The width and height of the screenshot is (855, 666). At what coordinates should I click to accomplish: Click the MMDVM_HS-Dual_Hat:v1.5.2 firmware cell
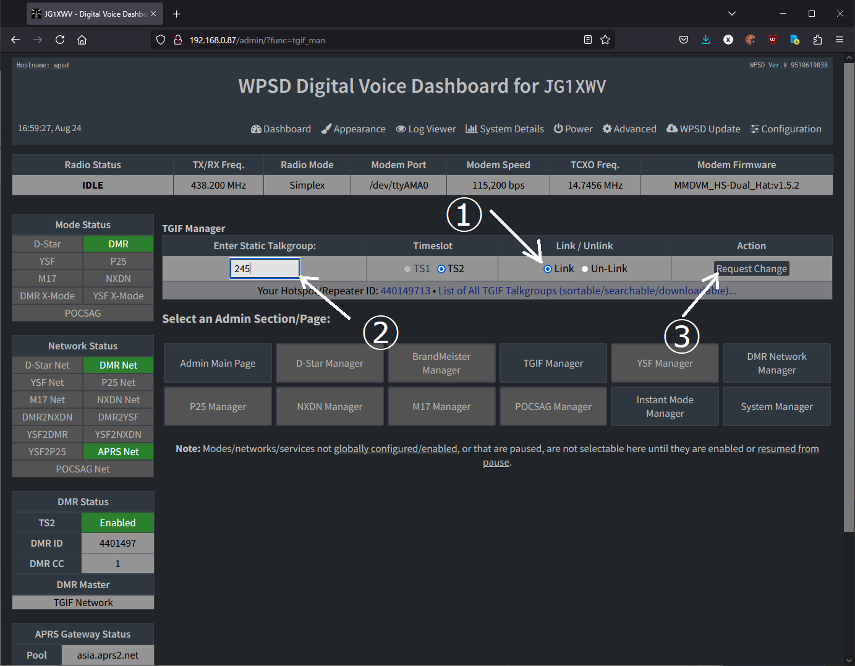(736, 185)
